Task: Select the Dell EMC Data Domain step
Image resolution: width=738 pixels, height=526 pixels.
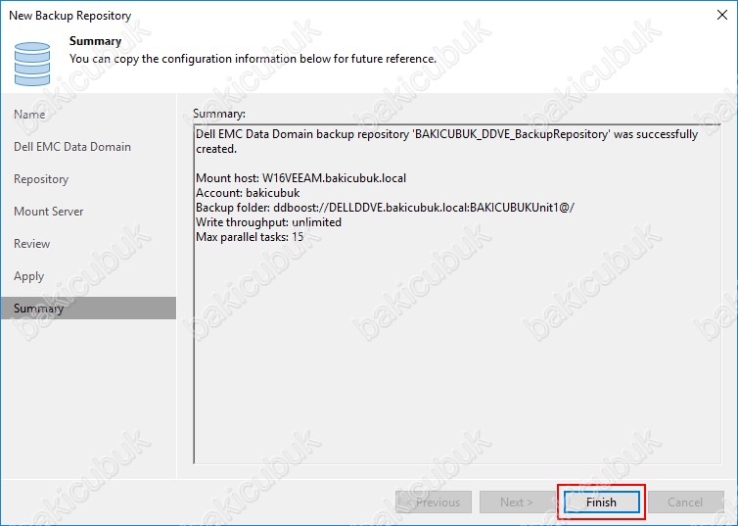Action: pos(72,147)
